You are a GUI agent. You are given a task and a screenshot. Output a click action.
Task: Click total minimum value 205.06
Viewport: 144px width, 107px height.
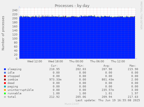pos(81,97)
